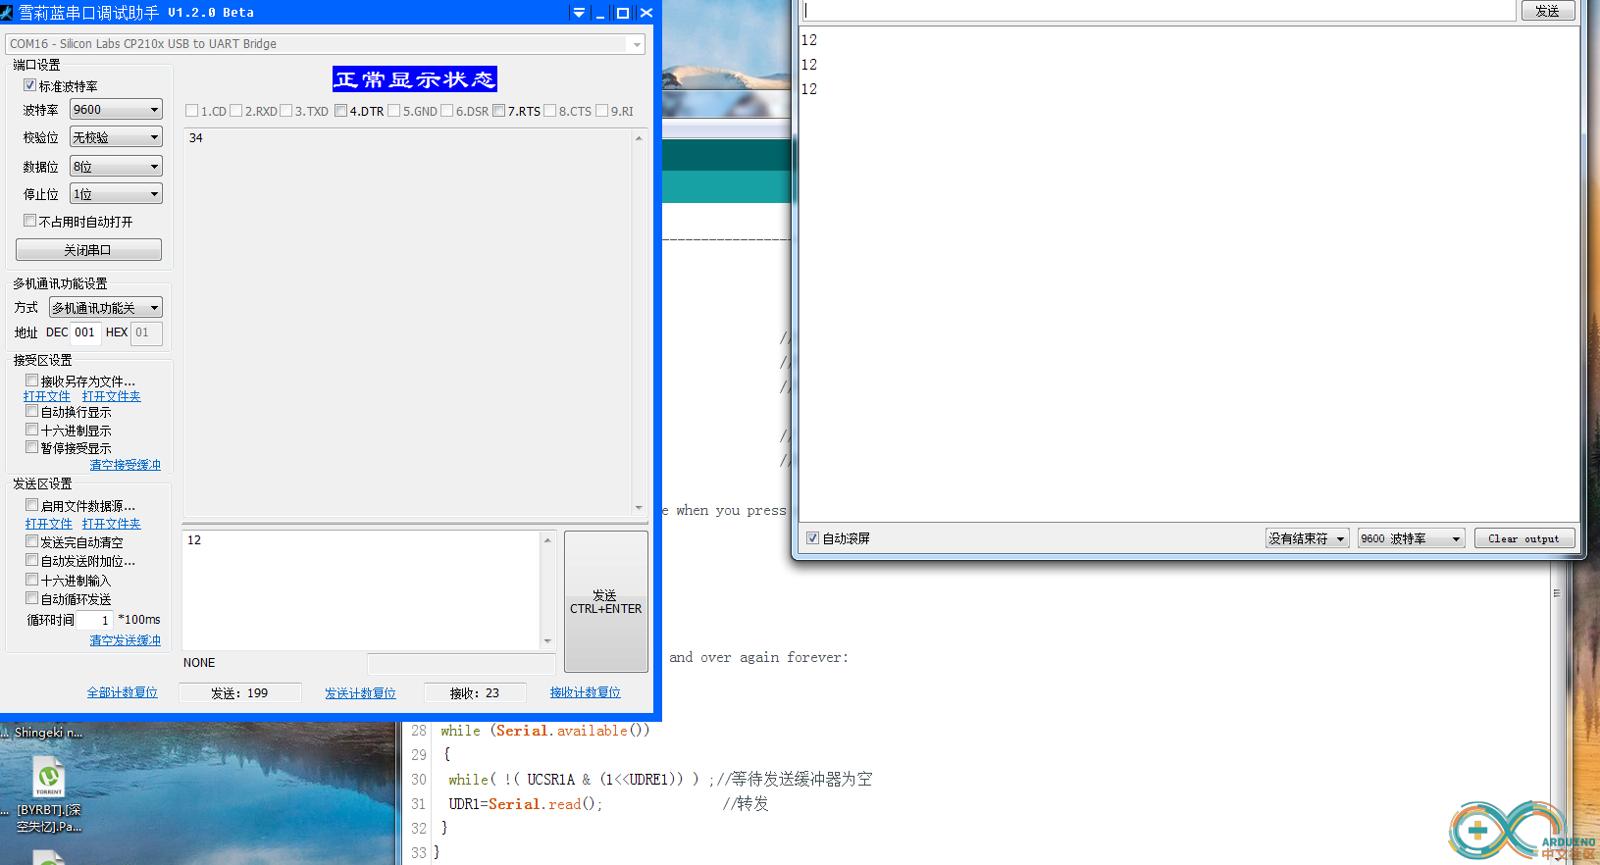This screenshot has width=1600, height=865.
Task: Toggle 标准波特率 checkbox
Action: (x=29, y=85)
